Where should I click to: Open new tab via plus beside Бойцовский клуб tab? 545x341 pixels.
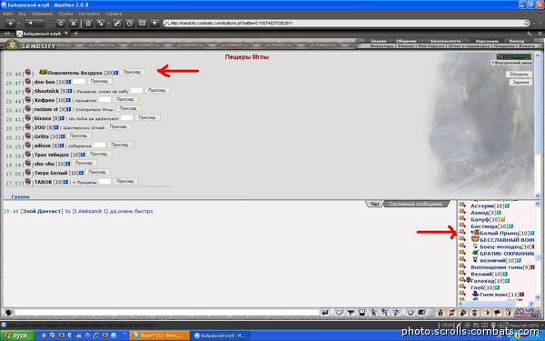tap(75, 34)
